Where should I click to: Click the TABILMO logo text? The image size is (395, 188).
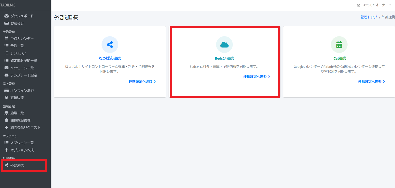[x=8, y=5]
